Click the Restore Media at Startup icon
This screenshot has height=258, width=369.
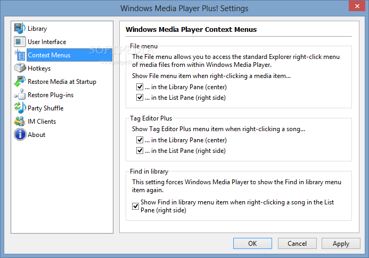pos(20,82)
